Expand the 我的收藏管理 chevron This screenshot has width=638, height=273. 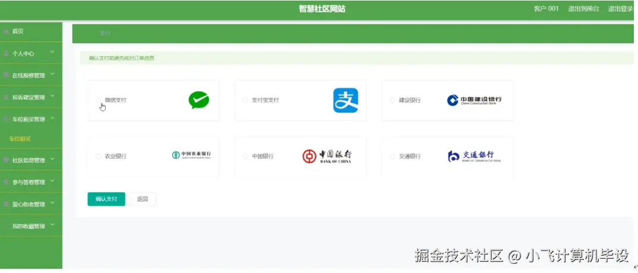52,225
